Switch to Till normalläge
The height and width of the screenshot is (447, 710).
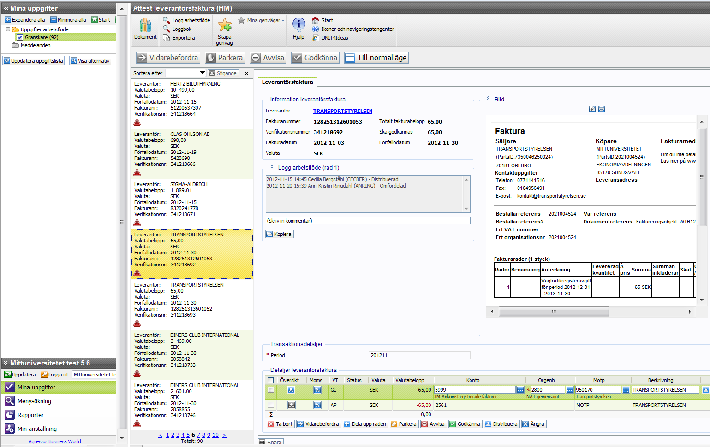pos(376,58)
